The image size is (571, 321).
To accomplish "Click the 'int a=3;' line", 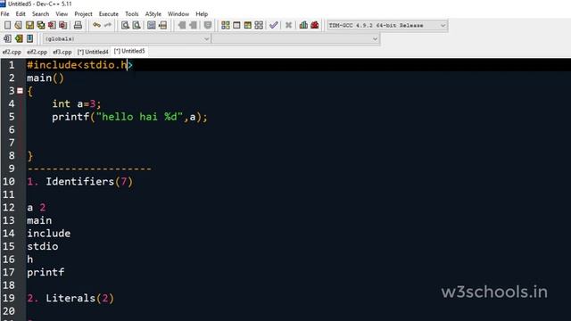I will tap(77, 103).
